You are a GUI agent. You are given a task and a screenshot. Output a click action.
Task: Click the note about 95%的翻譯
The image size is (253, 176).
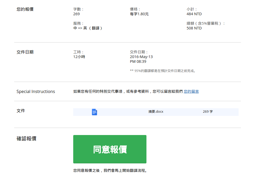[x=163, y=71]
